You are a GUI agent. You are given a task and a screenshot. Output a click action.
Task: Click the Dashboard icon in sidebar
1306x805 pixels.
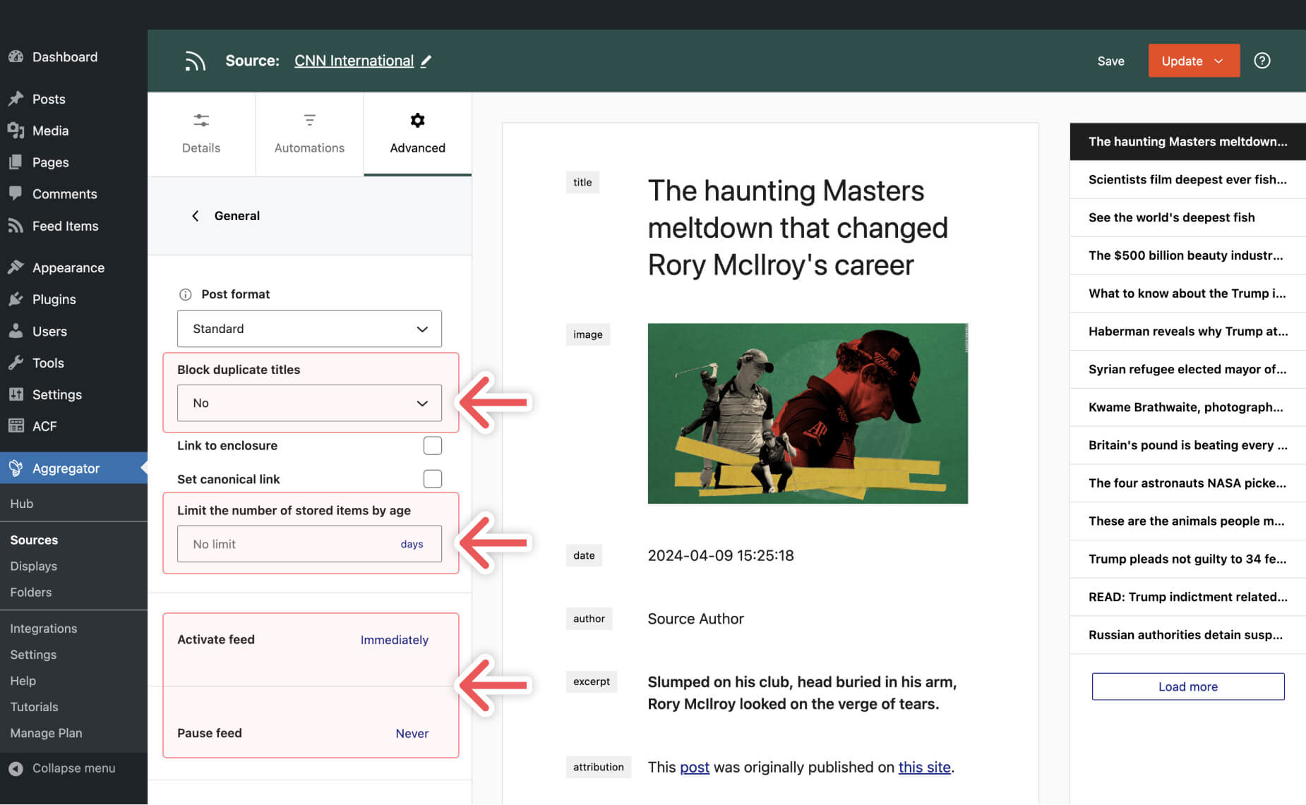pos(16,56)
